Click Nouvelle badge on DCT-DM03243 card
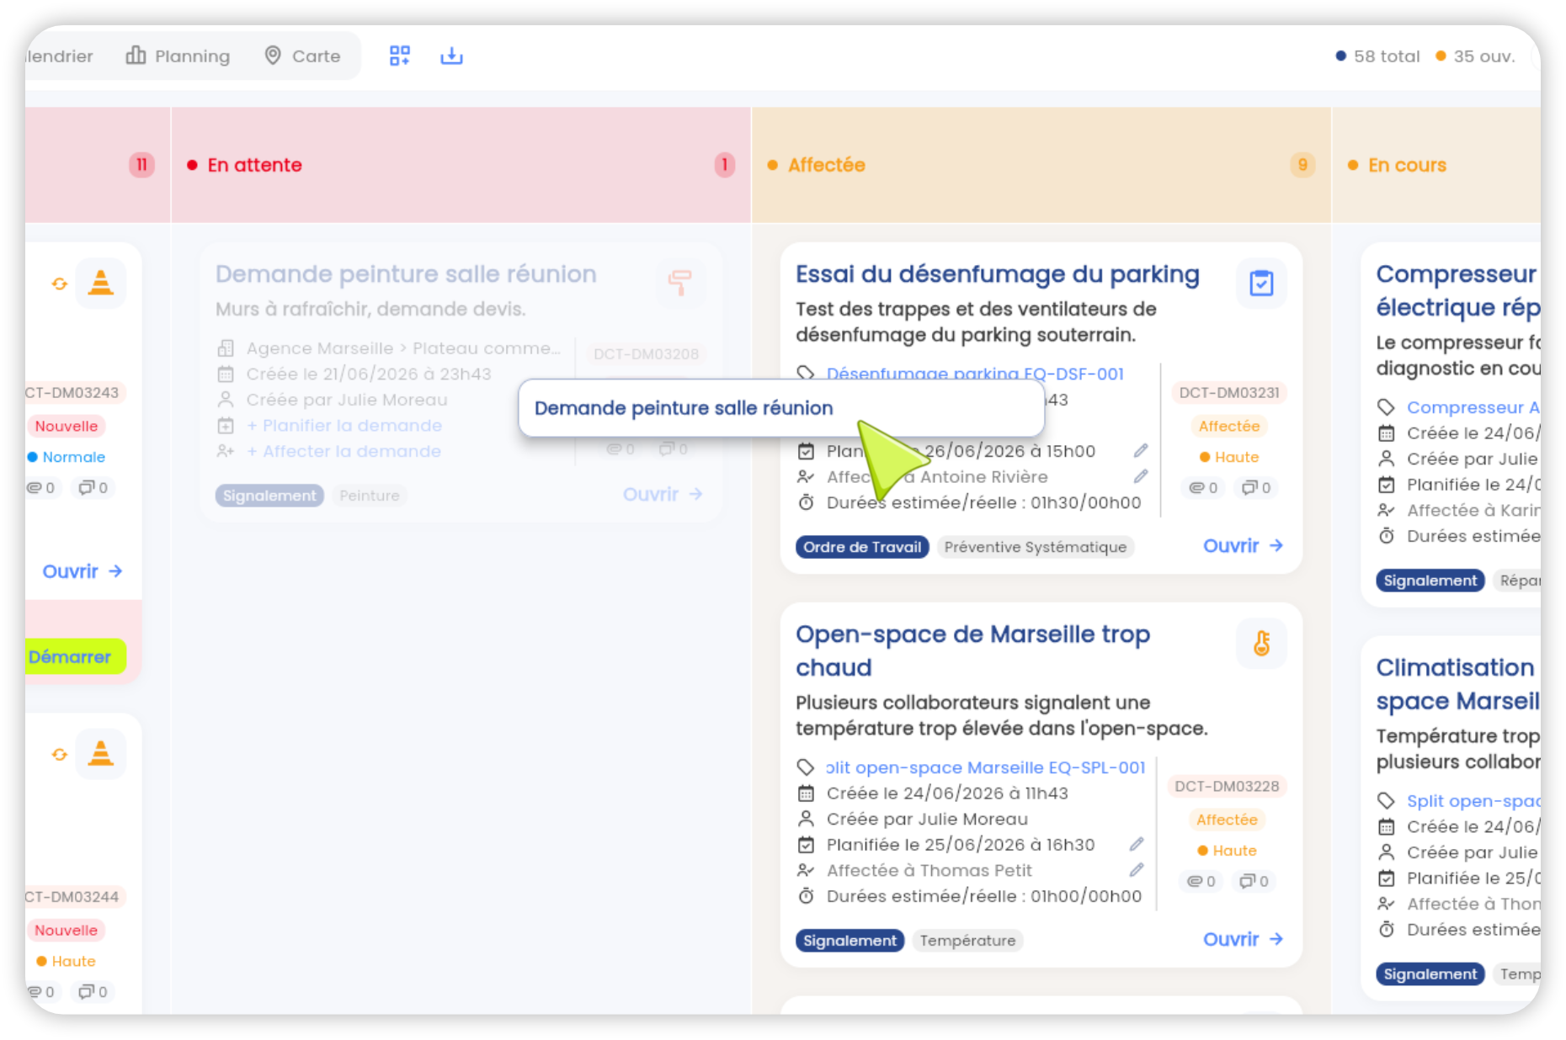The width and height of the screenshot is (1566, 1040). (x=67, y=427)
